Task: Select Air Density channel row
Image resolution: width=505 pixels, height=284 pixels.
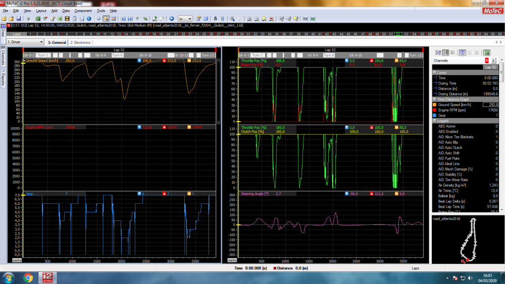Action: pos(466,185)
